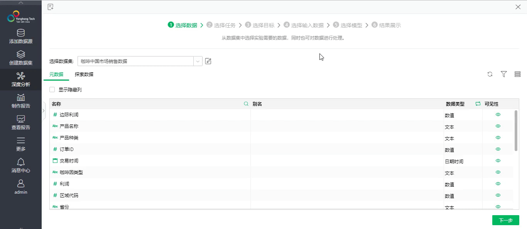Click the new experiment icon at top left

[51, 7]
